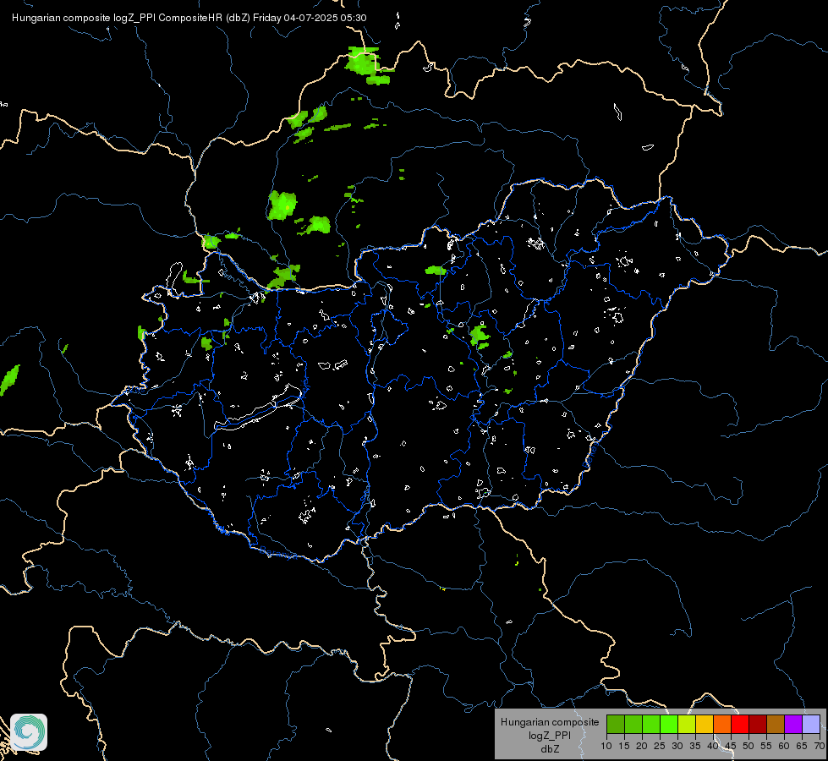Click the swirl logo icon at bottom left

pyautogui.click(x=29, y=732)
